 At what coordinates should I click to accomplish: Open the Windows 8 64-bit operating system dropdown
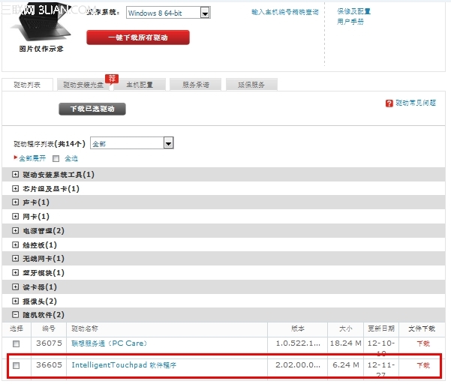point(205,13)
